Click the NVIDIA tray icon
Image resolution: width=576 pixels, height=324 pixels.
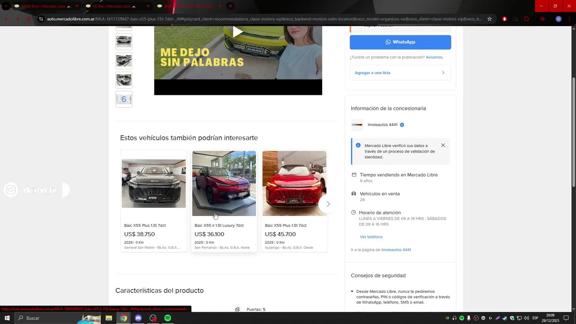447,318
